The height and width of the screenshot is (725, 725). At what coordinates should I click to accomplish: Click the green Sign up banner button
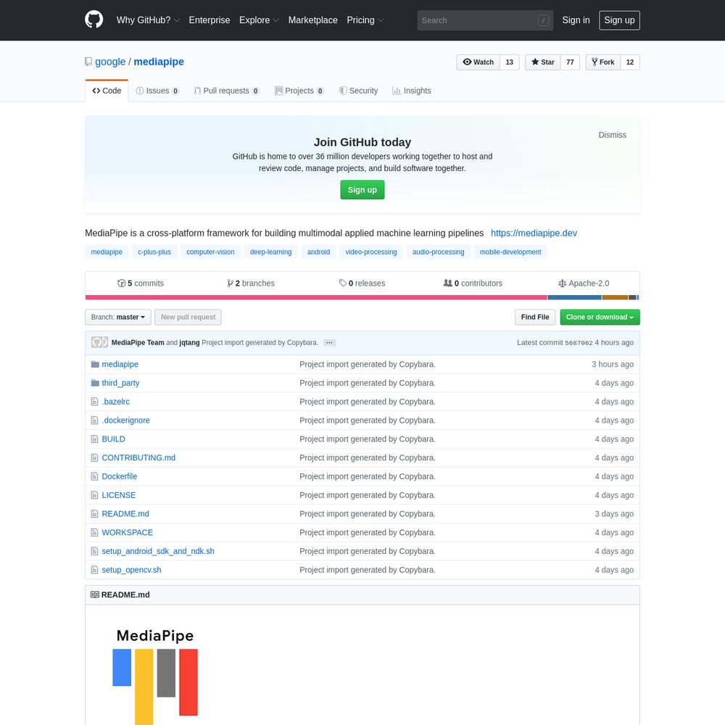(362, 190)
